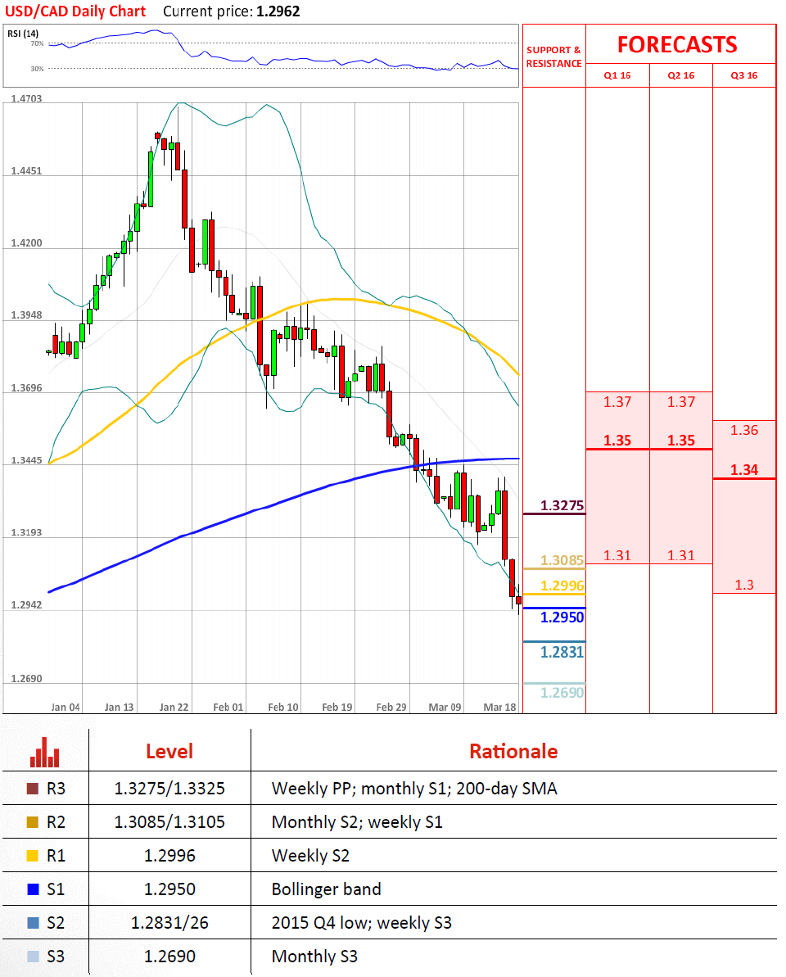The height and width of the screenshot is (977, 786).
Task: Click the rationale Weekly PP; monthly S1; 200-day SMA
Action: (414, 789)
